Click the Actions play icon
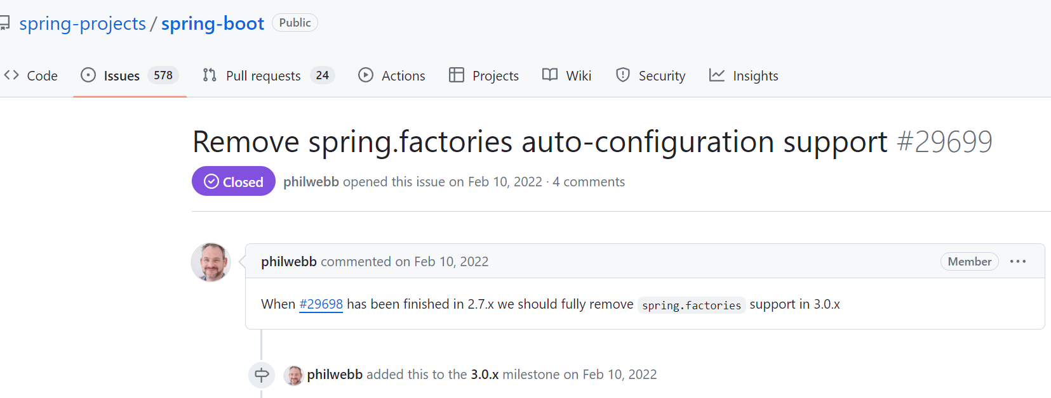The image size is (1051, 398). [x=366, y=75]
